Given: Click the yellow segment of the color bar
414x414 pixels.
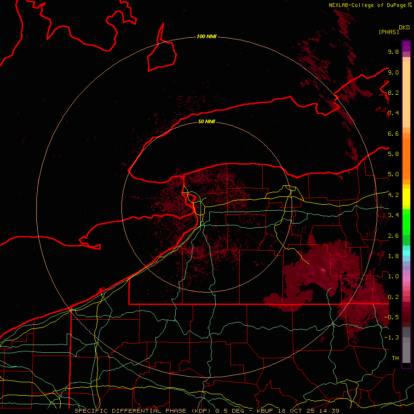Looking at the screenshot, I should [x=406, y=197].
